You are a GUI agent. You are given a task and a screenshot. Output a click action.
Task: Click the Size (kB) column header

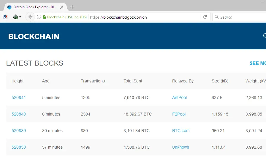[x=220, y=81]
